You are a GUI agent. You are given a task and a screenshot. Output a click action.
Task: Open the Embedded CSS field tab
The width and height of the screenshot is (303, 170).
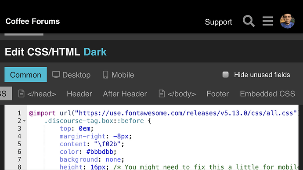click(267, 94)
